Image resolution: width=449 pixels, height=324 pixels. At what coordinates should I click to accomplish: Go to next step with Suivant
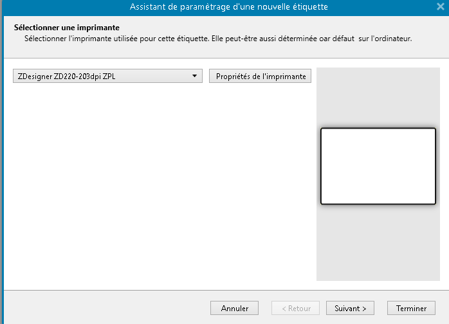(x=351, y=309)
